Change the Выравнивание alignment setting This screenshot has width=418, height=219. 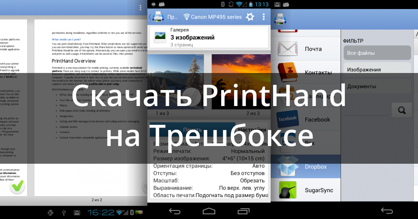click(209, 188)
